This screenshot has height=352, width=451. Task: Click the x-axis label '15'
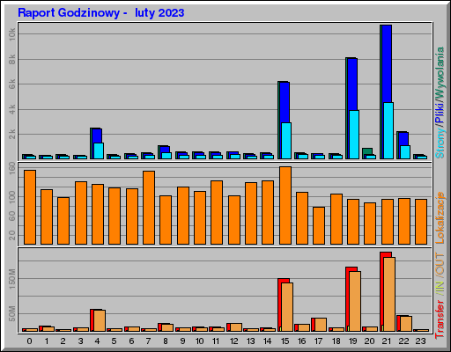285,341
